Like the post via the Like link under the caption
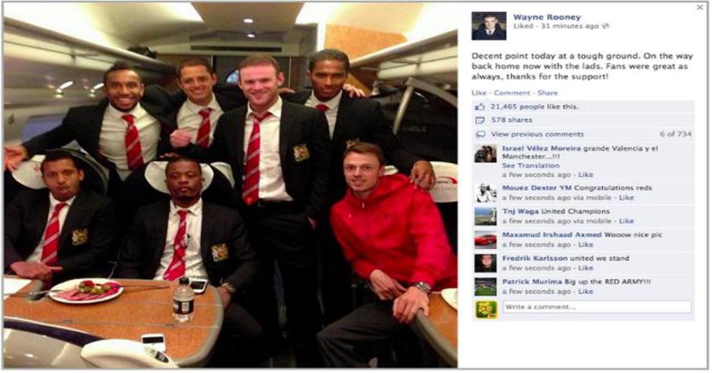This screenshot has height=373, width=712. 479,93
